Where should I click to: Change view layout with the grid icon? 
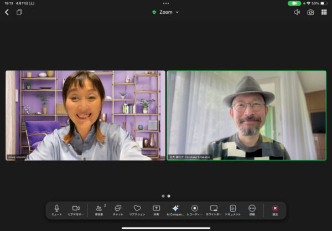[324, 12]
